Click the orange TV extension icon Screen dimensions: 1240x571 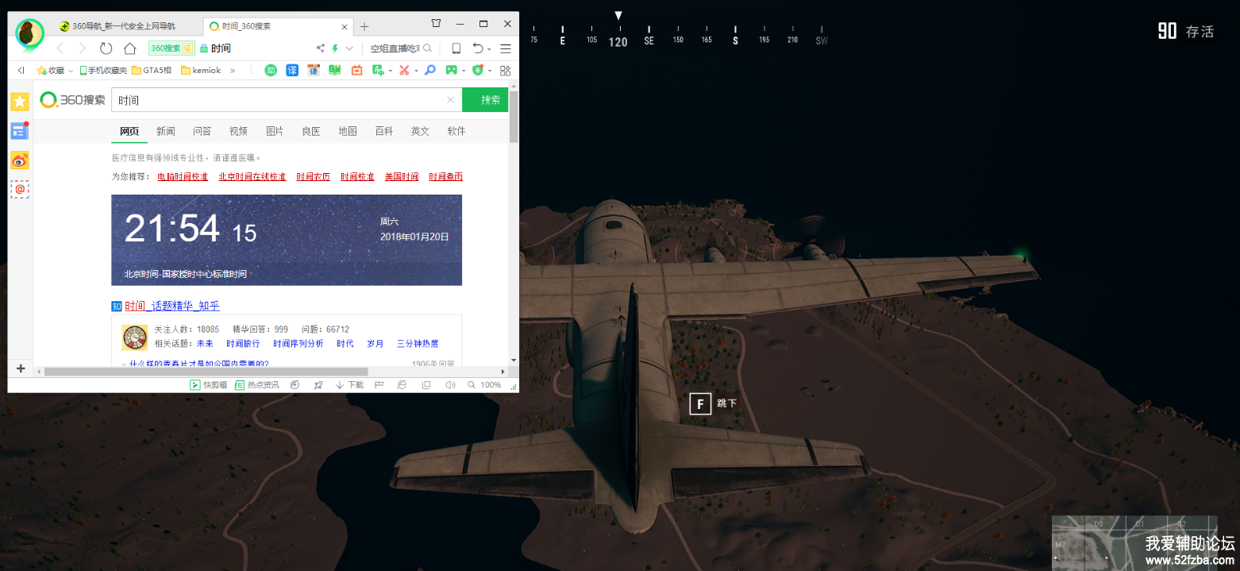pos(356,71)
